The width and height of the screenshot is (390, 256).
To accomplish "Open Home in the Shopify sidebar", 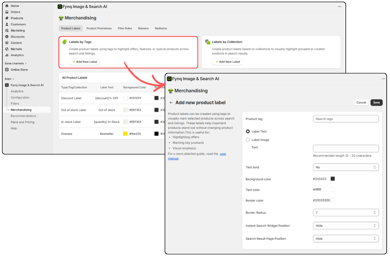I will [15, 6].
